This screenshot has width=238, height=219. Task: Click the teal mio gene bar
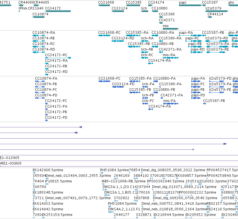click(x=171, y=29)
